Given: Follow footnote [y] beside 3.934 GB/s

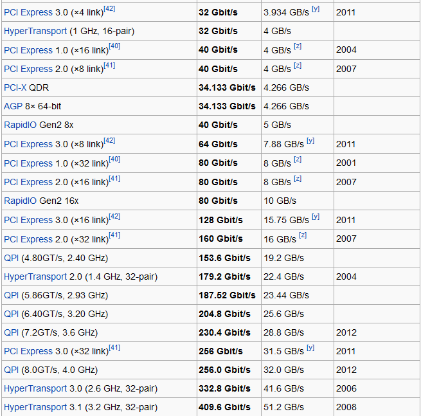Looking at the screenshot, I should [x=316, y=9].
